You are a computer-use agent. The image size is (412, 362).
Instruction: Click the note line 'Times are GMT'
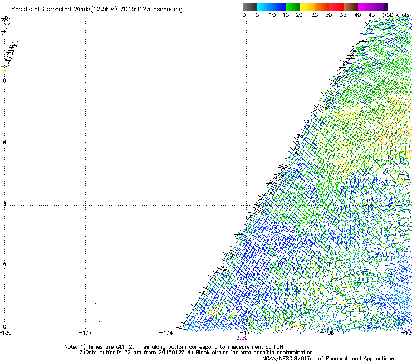(x=107, y=347)
